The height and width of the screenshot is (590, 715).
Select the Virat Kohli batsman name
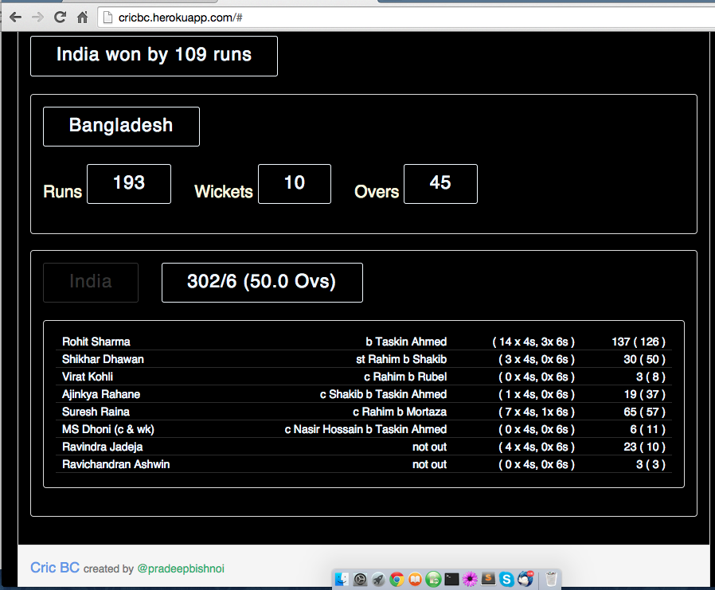(x=88, y=377)
